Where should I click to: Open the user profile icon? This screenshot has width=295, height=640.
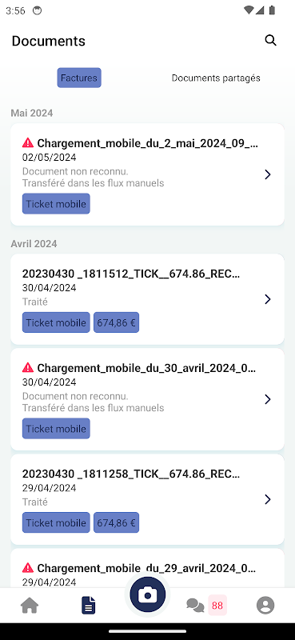[x=265, y=605]
